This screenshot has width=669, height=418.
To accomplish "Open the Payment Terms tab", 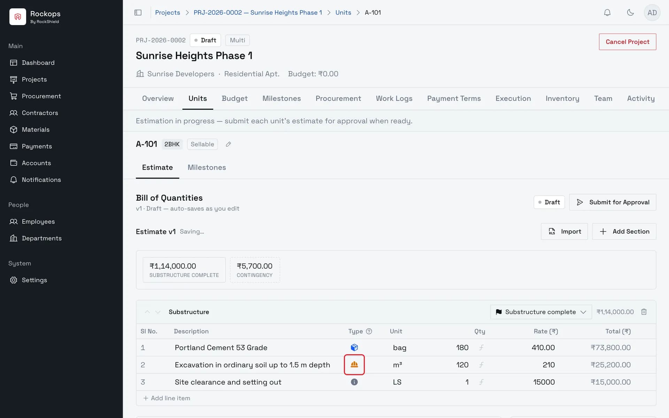I will click(454, 99).
